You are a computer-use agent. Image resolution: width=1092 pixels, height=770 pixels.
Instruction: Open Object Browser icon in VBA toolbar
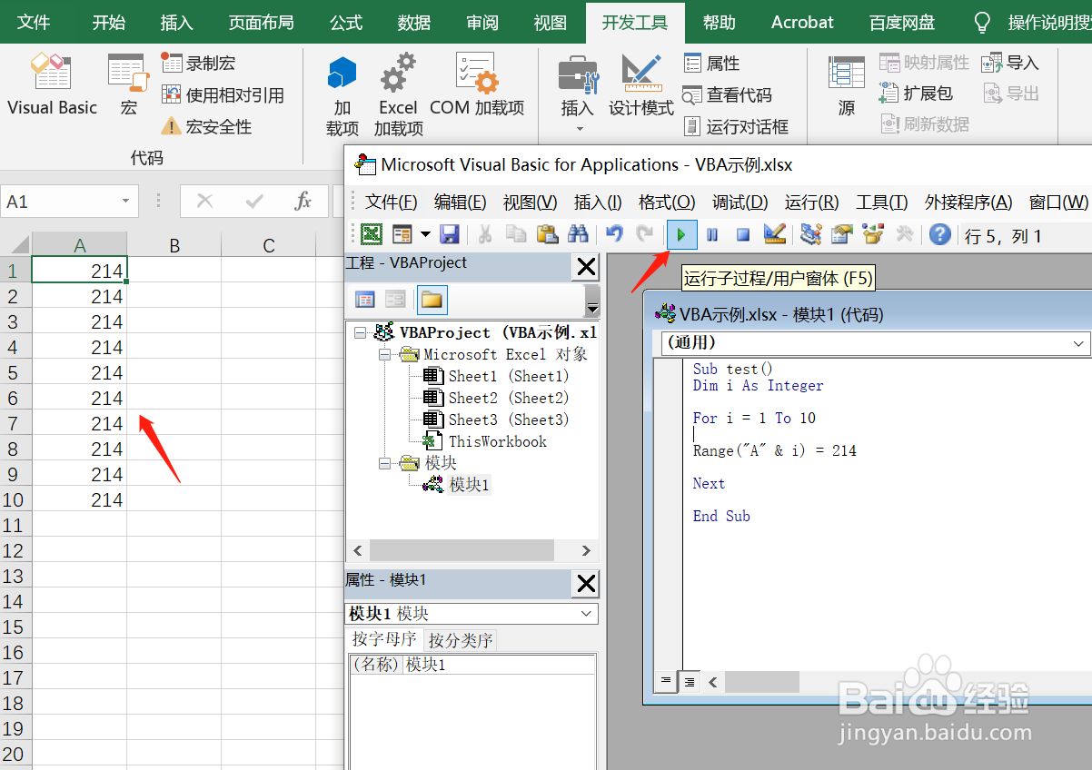[873, 235]
